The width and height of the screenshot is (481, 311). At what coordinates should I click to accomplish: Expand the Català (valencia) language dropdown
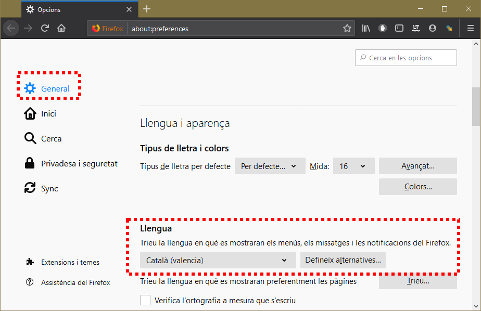pos(218,260)
